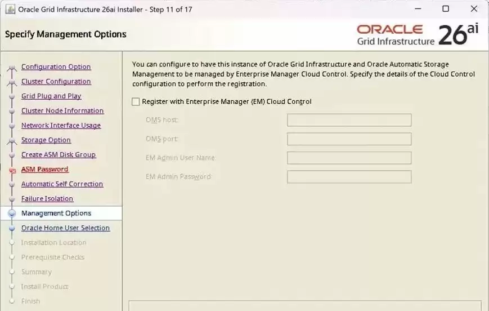Focus the EM Admin User Name field
The width and height of the screenshot is (489, 311).
(349, 158)
